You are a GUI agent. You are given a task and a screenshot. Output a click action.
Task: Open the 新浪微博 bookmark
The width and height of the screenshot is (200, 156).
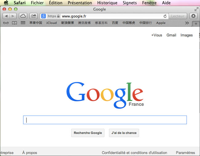(67, 23)
